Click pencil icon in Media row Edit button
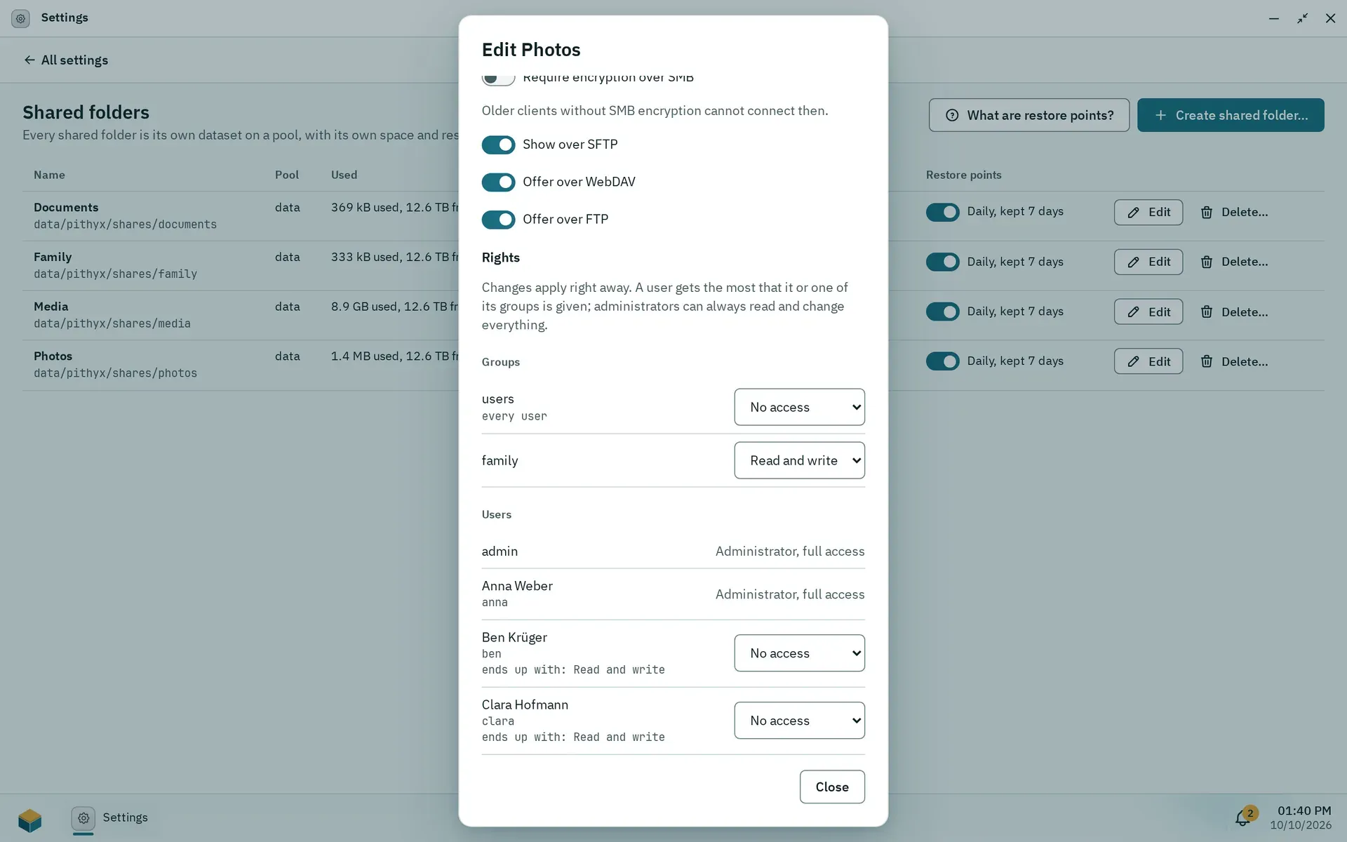 click(1133, 312)
